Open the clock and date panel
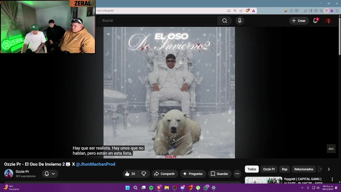Viewport: 341px width, 192px height. pos(328,188)
